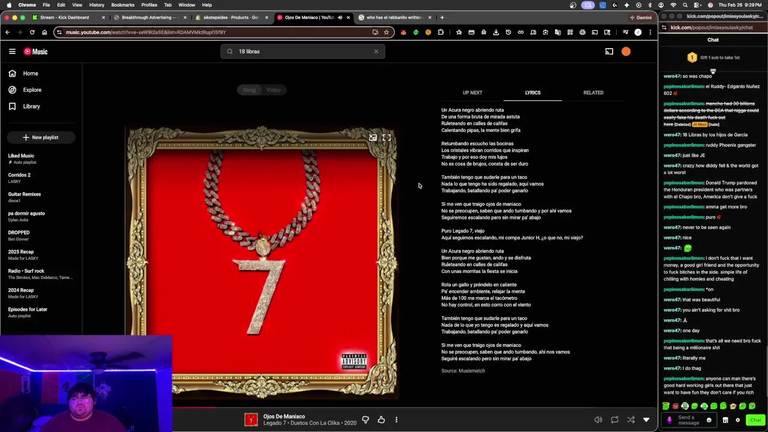Click the 'Legado 7' artist link in player bar
This screenshot has width=768, height=432.
coord(275,423)
